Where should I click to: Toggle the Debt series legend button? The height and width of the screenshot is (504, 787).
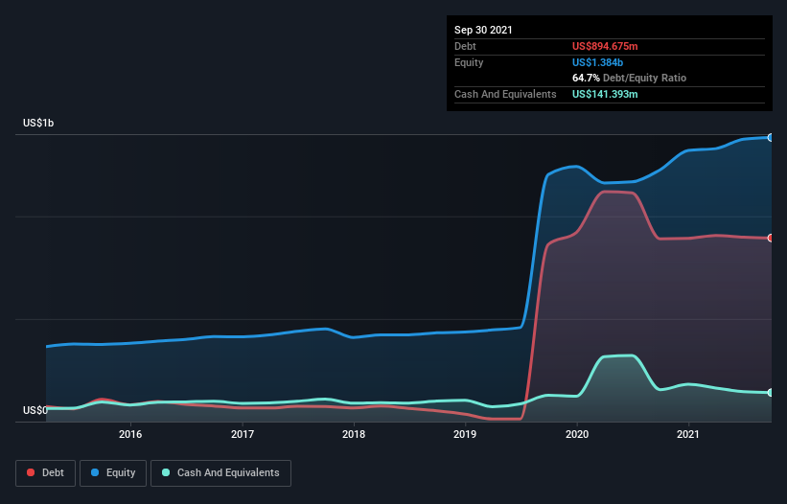(46, 473)
